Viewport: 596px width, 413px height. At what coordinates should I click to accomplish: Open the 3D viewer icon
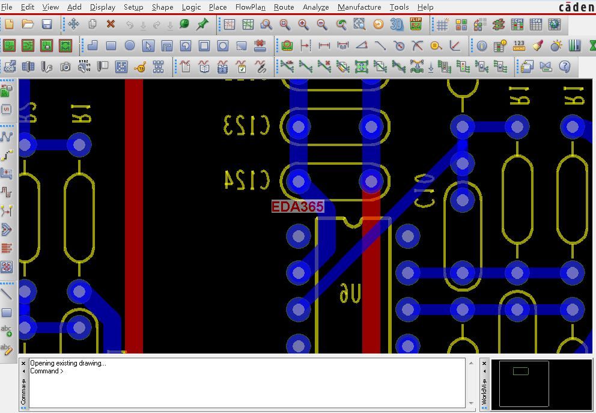tap(397, 25)
